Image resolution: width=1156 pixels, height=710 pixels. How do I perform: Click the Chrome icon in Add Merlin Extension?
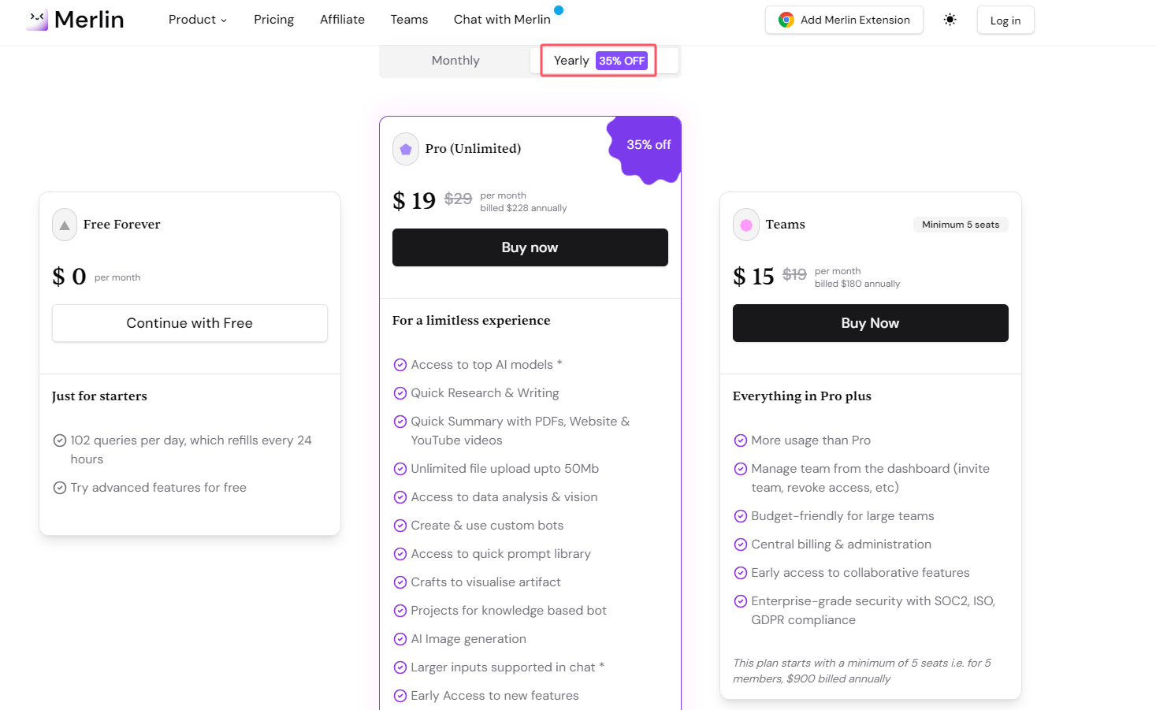786,20
